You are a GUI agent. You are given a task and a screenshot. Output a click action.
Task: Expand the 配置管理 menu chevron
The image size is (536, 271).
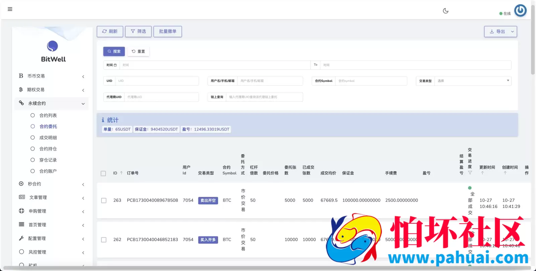(83, 239)
